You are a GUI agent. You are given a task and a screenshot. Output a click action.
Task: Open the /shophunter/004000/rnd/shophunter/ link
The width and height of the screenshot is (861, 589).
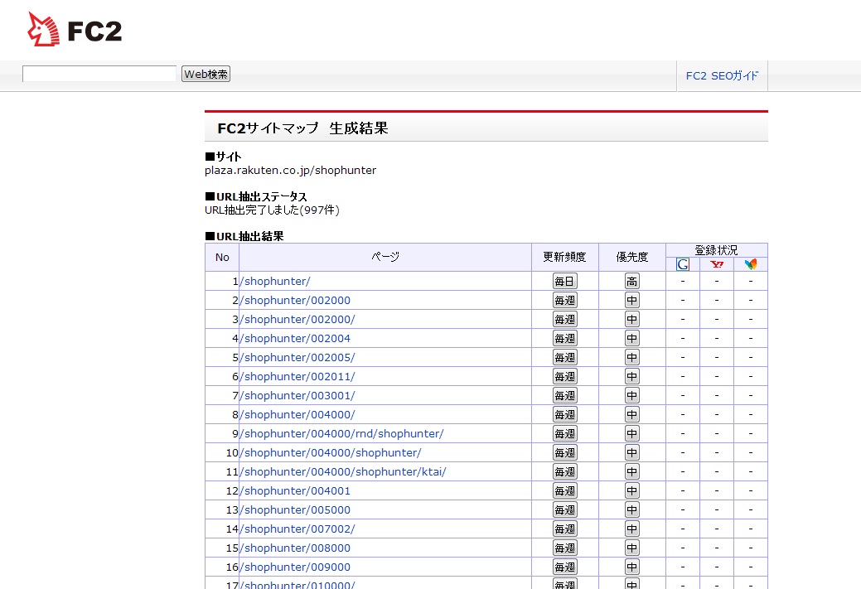click(x=341, y=434)
